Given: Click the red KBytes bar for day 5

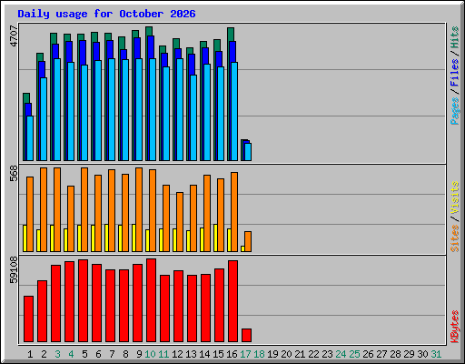Looking at the screenshot, I should [83, 301].
